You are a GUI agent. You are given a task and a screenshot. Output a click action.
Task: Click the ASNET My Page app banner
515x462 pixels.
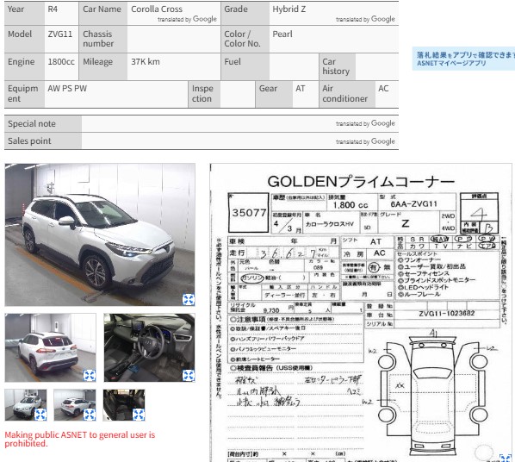pos(463,59)
